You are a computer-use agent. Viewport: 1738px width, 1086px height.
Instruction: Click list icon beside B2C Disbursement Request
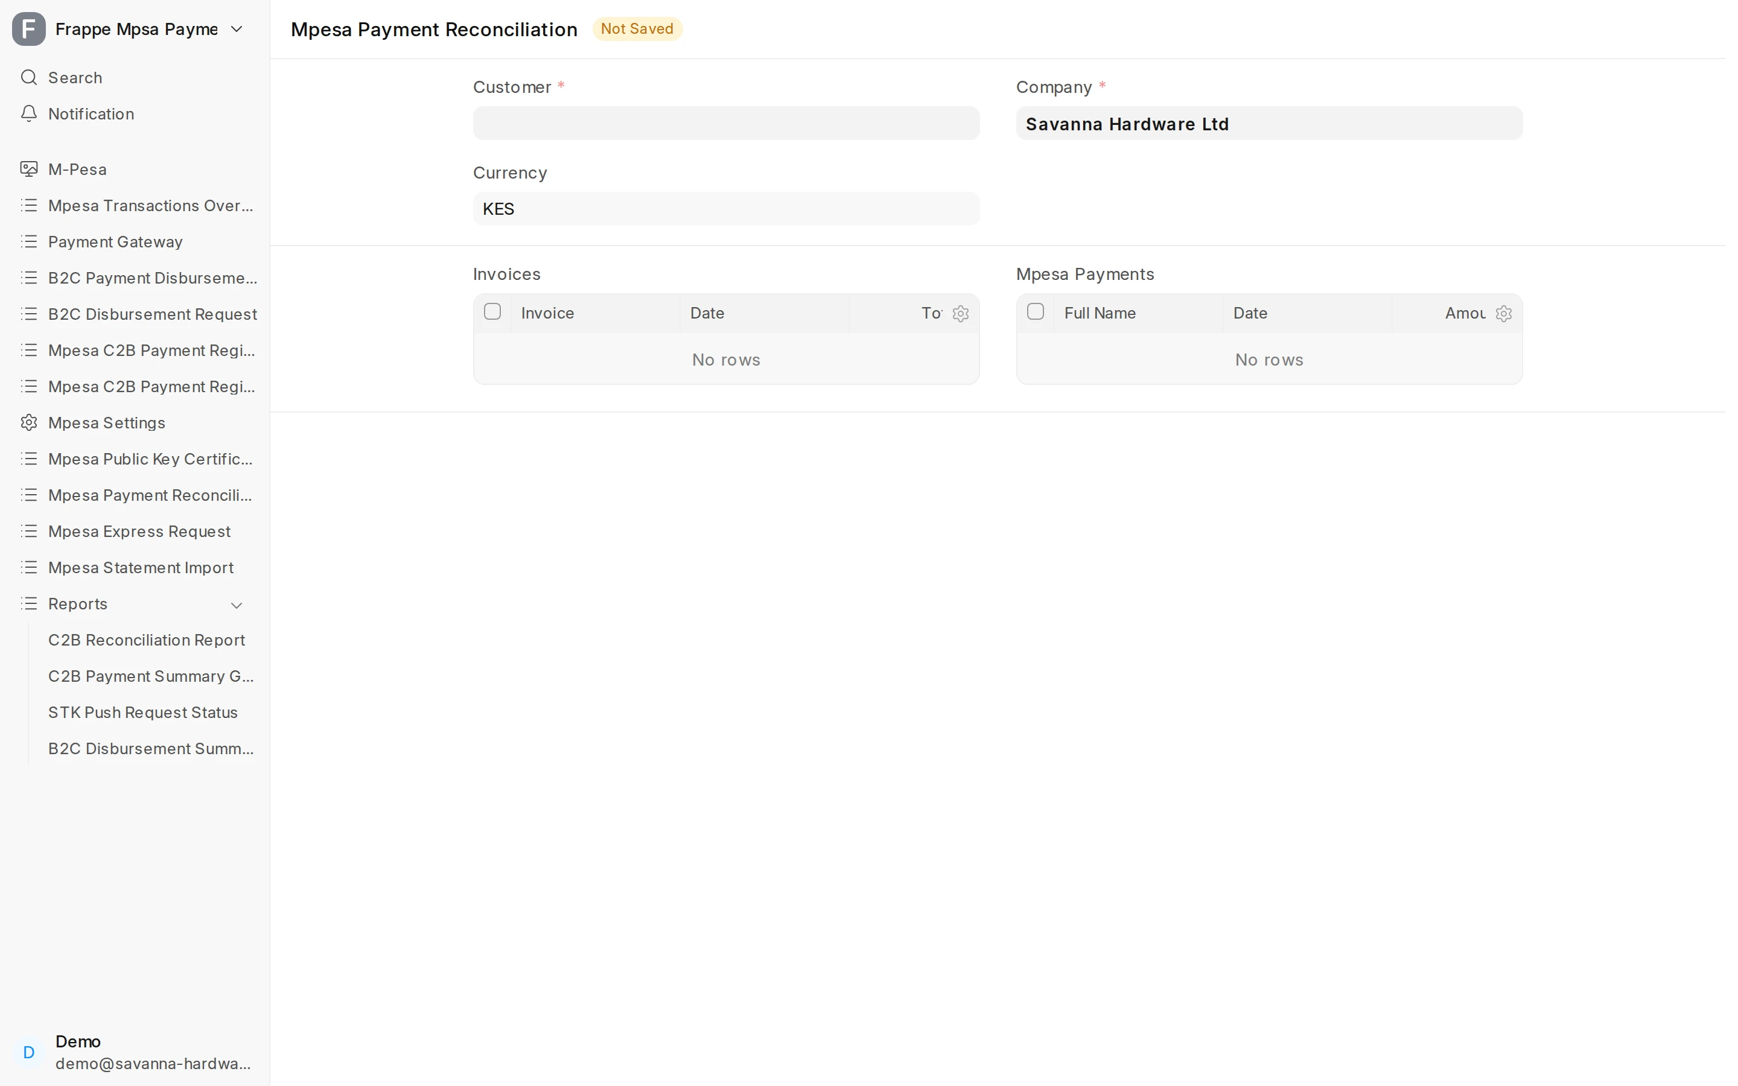tap(29, 314)
